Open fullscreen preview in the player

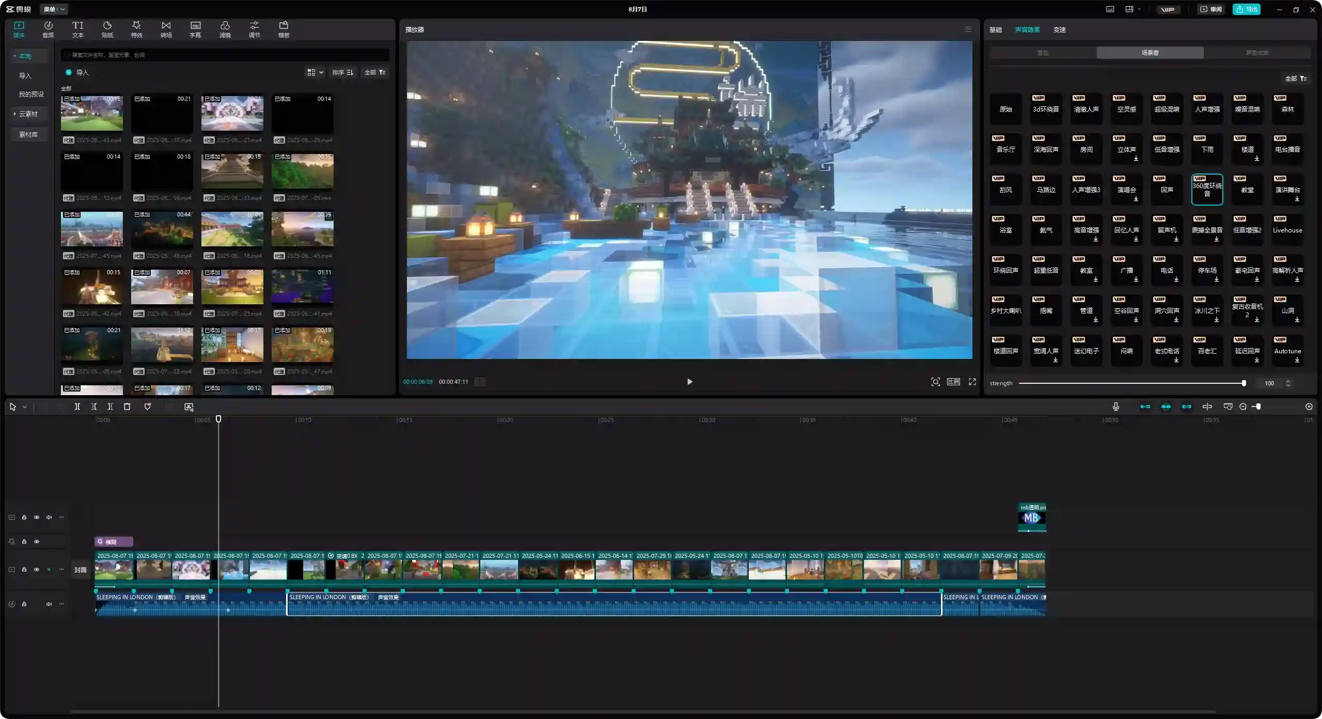pyautogui.click(x=972, y=382)
